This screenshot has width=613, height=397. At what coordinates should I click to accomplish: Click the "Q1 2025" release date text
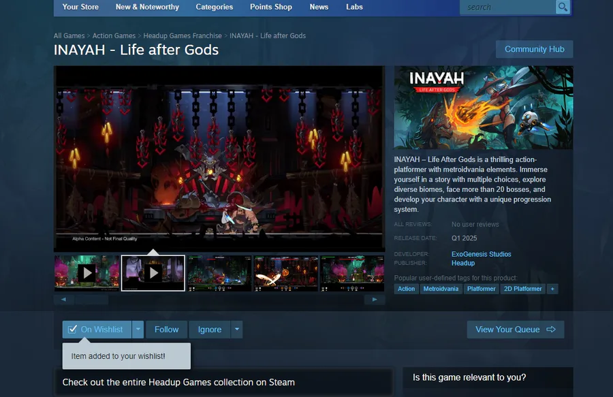click(464, 238)
